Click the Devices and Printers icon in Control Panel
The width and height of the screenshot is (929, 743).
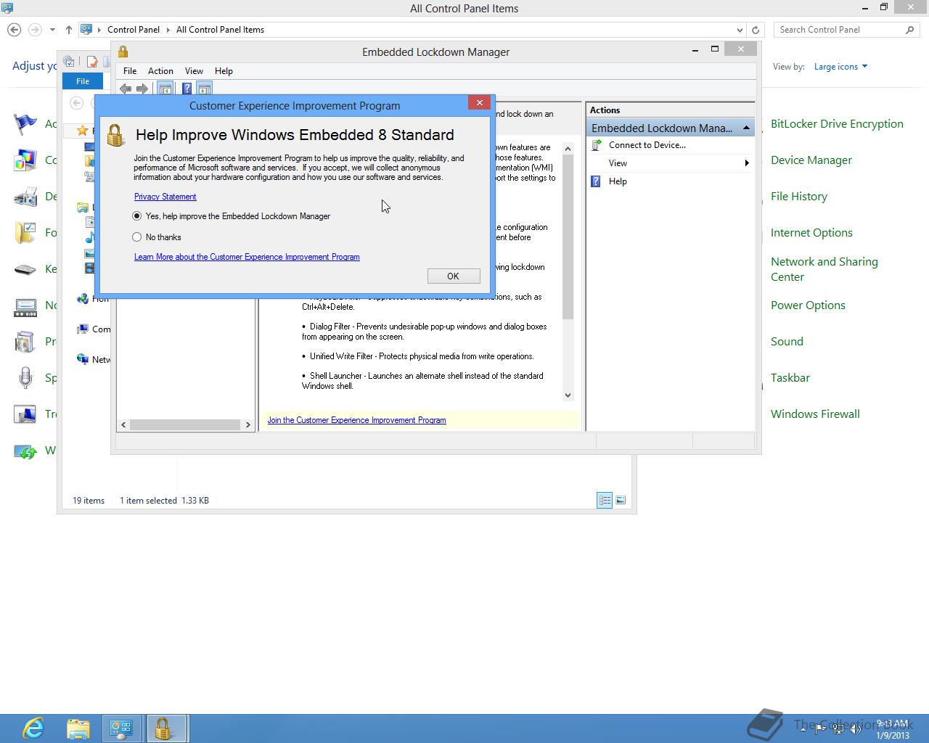click(25, 197)
